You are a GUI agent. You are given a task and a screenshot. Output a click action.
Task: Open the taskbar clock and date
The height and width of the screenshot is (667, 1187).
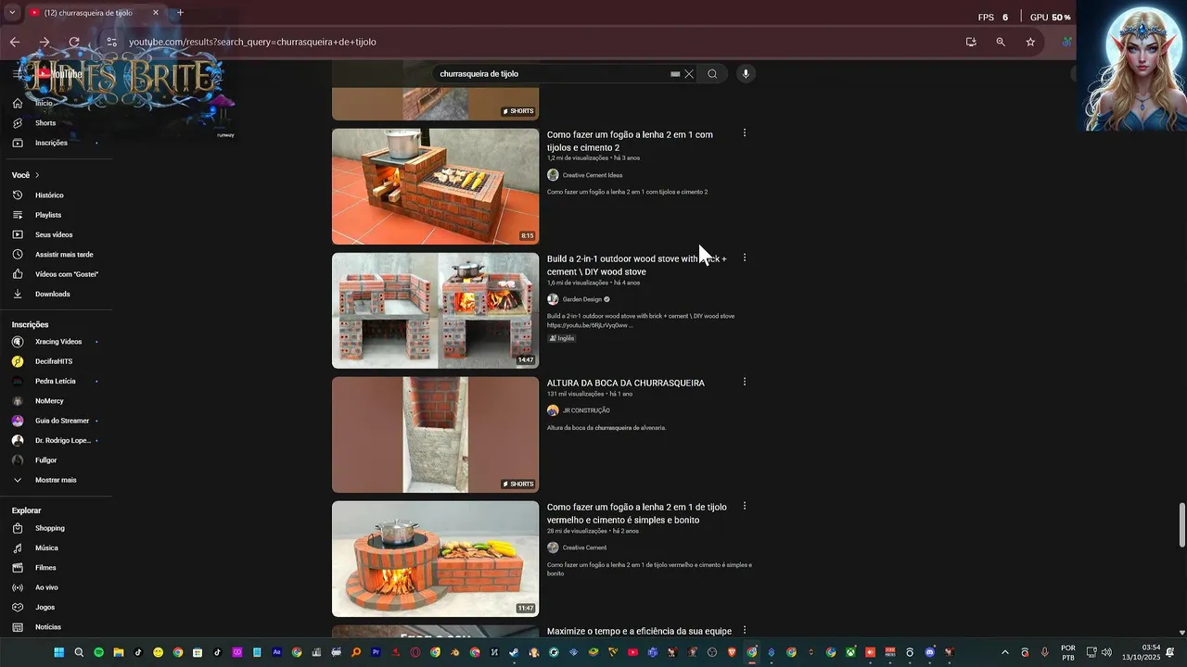pos(1141,652)
